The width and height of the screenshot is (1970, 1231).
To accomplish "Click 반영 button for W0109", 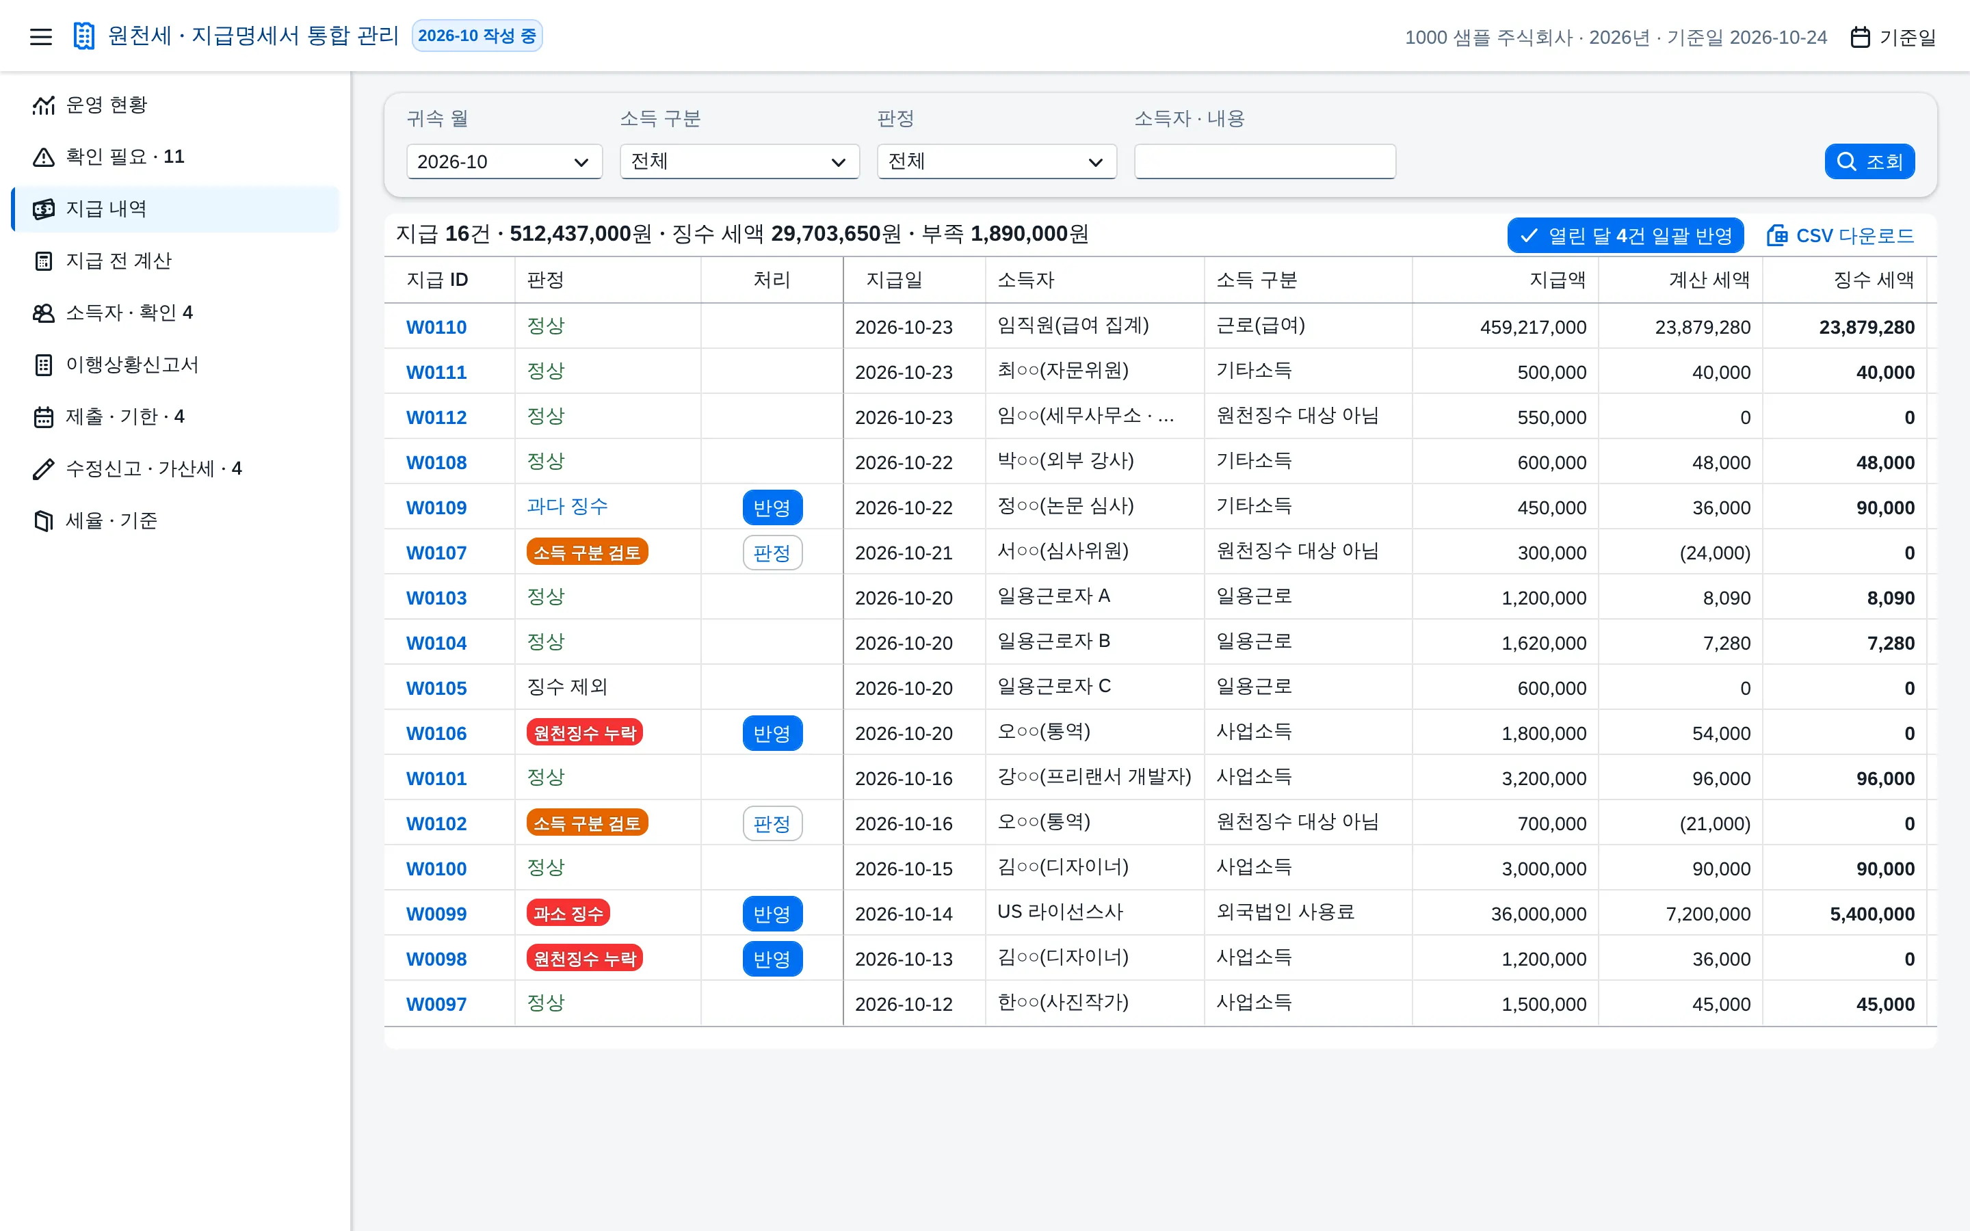I will tap(772, 508).
